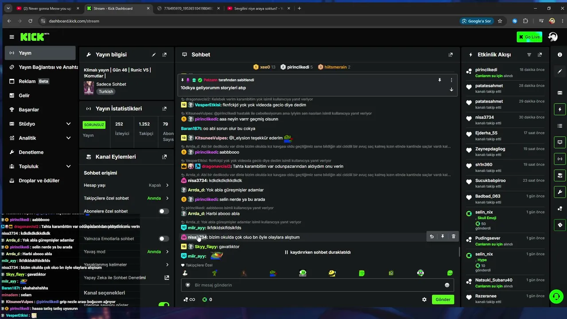Screen dimensions: 567x319
Task: Click the green Go Live button
Action: coord(529,37)
